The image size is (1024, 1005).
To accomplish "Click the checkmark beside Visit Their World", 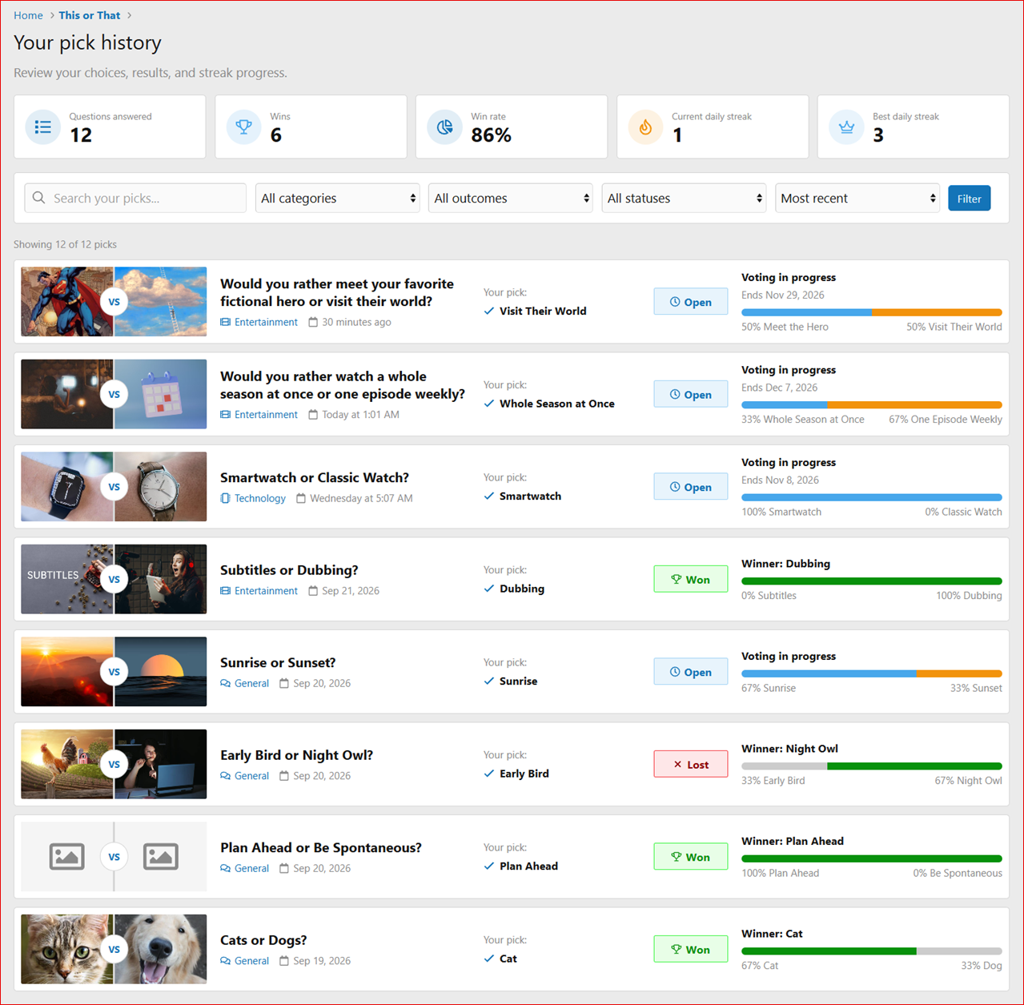I will [489, 311].
